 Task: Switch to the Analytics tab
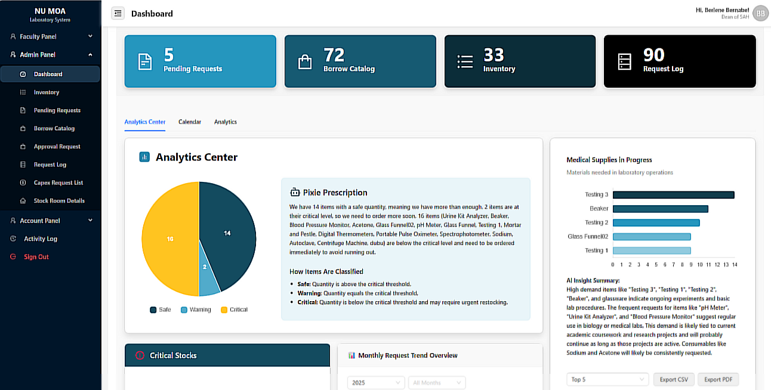pyautogui.click(x=226, y=122)
